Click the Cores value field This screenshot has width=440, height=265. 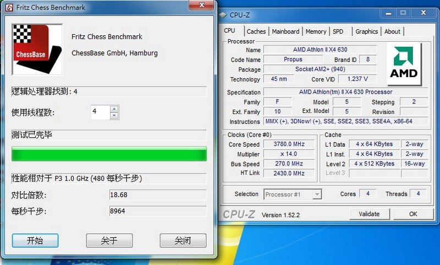tap(368, 193)
